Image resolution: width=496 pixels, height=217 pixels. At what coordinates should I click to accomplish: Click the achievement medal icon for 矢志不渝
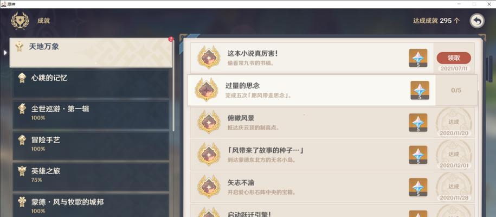click(x=209, y=187)
